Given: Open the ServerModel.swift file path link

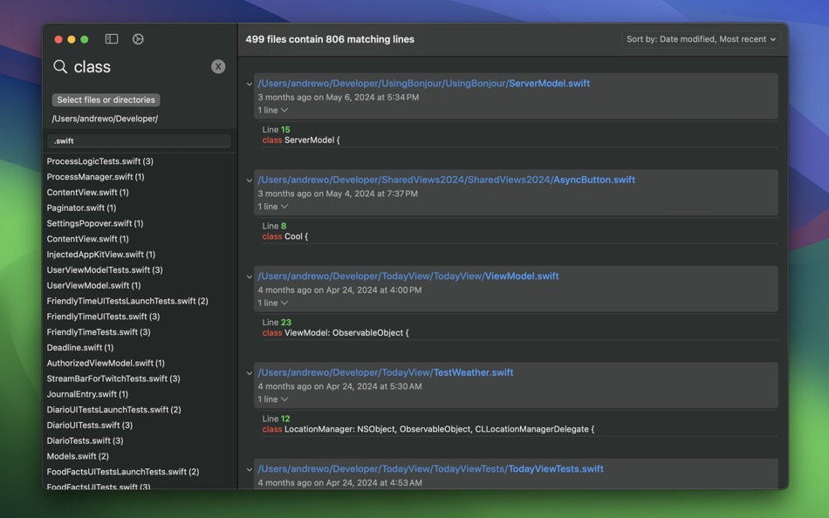Looking at the screenshot, I should point(423,84).
